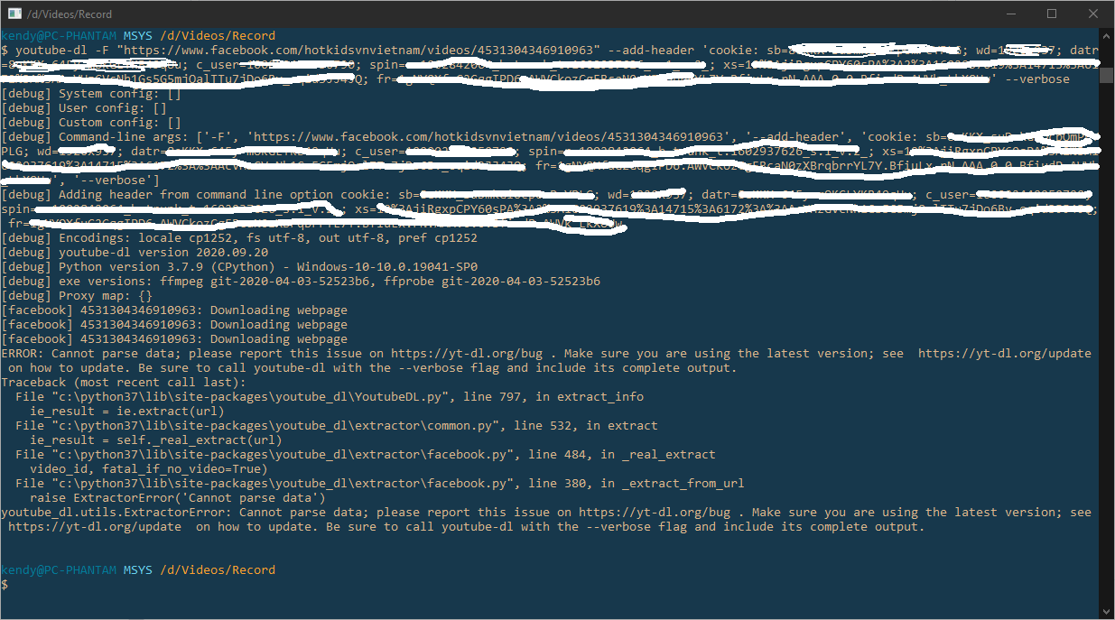Image resolution: width=1115 pixels, height=620 pixels.
Task: Open the mintty window icon menu
Action: pyautogui.click(x=14, y=14)
